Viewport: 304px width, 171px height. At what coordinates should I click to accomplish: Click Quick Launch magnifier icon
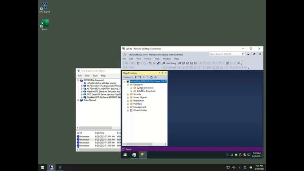click(243, 54)
